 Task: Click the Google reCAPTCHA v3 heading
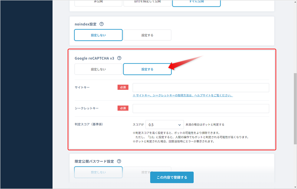[x=94, y=58]
